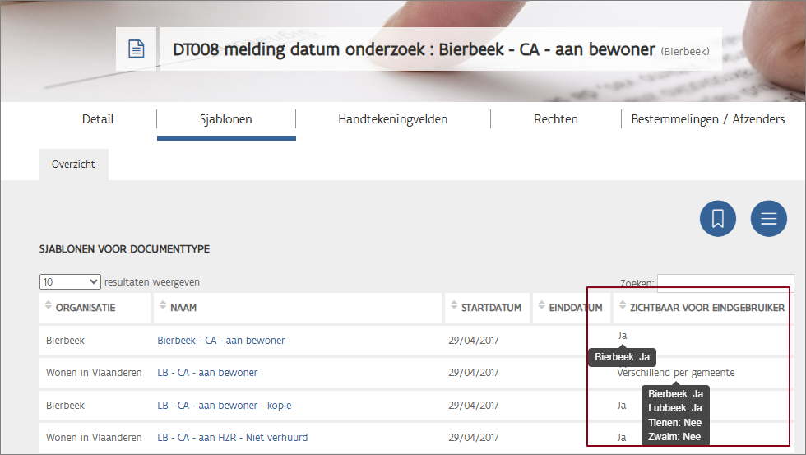Sort by Zichtbaar voor eindgebruiker column arrows
This screenshot has height=455, width=806.
pyautogui.click(x=623, y=307)
